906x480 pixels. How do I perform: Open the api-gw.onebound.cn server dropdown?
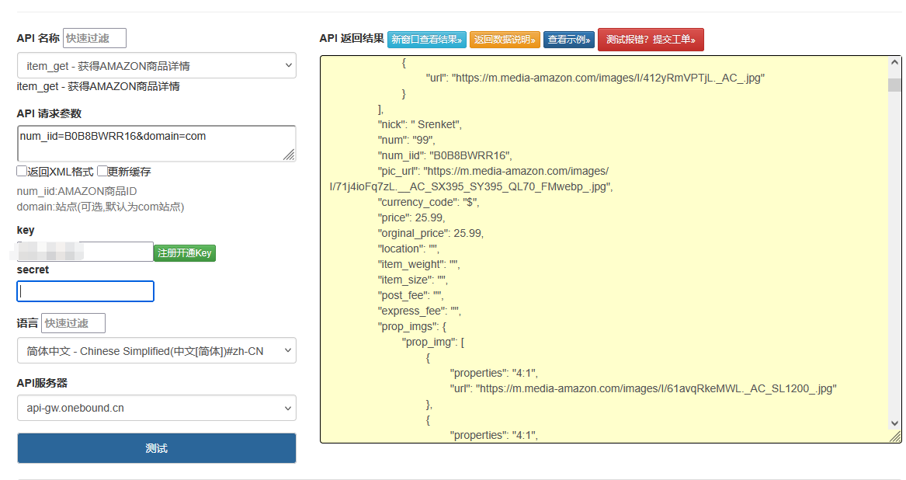point(157,408)
